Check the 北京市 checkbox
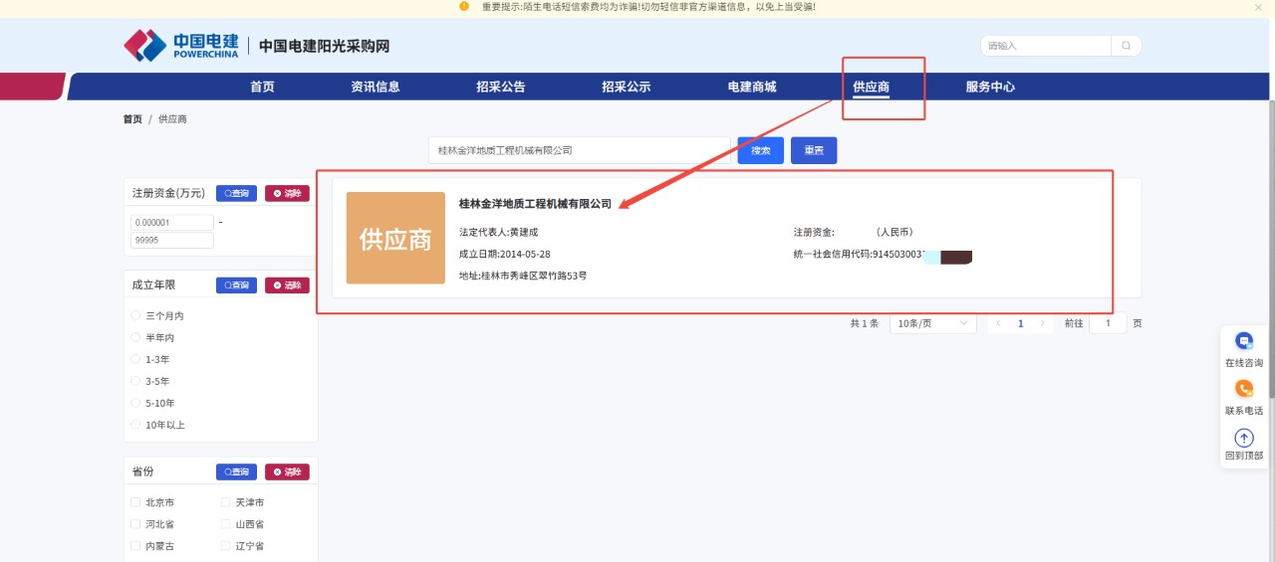The width and height of the screenshot is (1275, 562). pos(135,502)
